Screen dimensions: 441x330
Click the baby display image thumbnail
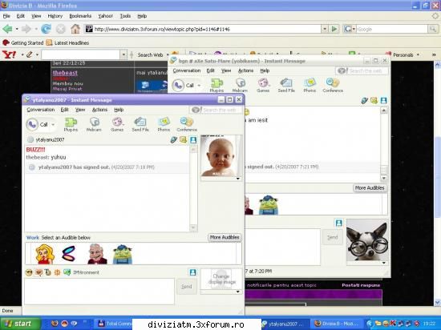220,155
